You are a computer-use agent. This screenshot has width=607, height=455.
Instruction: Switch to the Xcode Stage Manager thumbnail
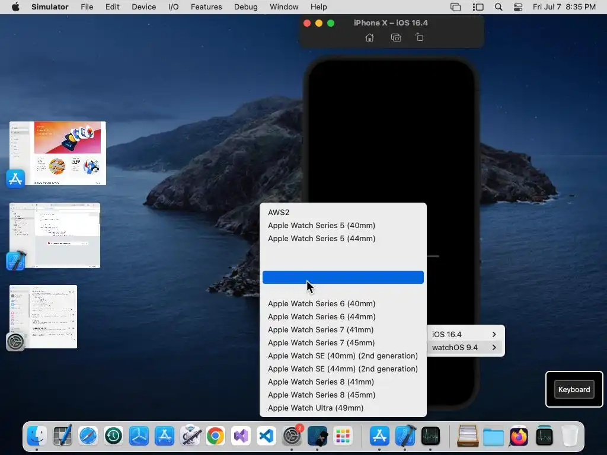55,235
